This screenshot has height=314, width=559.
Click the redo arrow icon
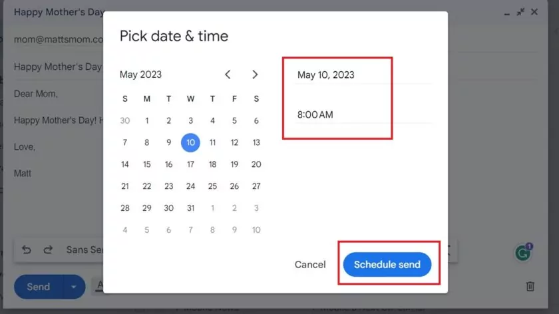coord(48,250)
